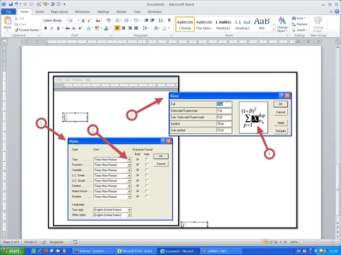This screenshot has width=341, height=255.
Task: Undo the last action in Word
Action: pyautogui.click(x=16, y=4)
